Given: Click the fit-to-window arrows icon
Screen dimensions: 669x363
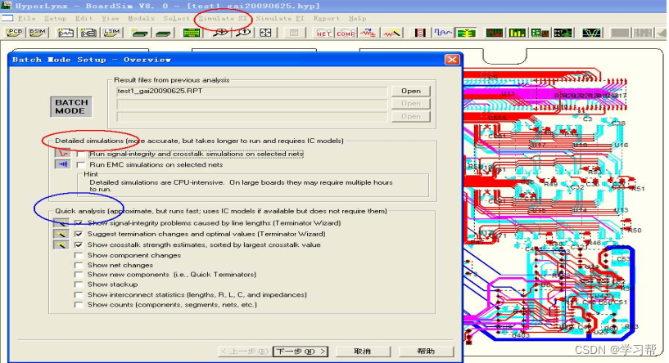Looking at the screenshot, I should click(266, 33).
